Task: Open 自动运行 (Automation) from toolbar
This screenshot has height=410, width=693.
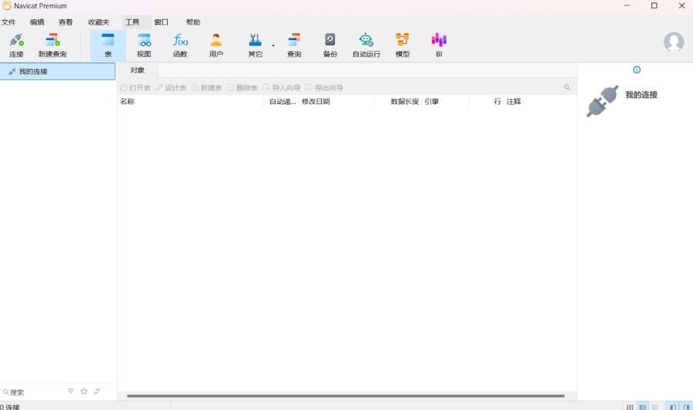Action: point(367,45)
